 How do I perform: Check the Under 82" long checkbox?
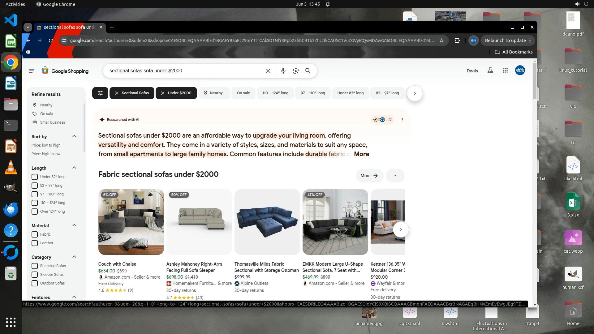[35, 177]
